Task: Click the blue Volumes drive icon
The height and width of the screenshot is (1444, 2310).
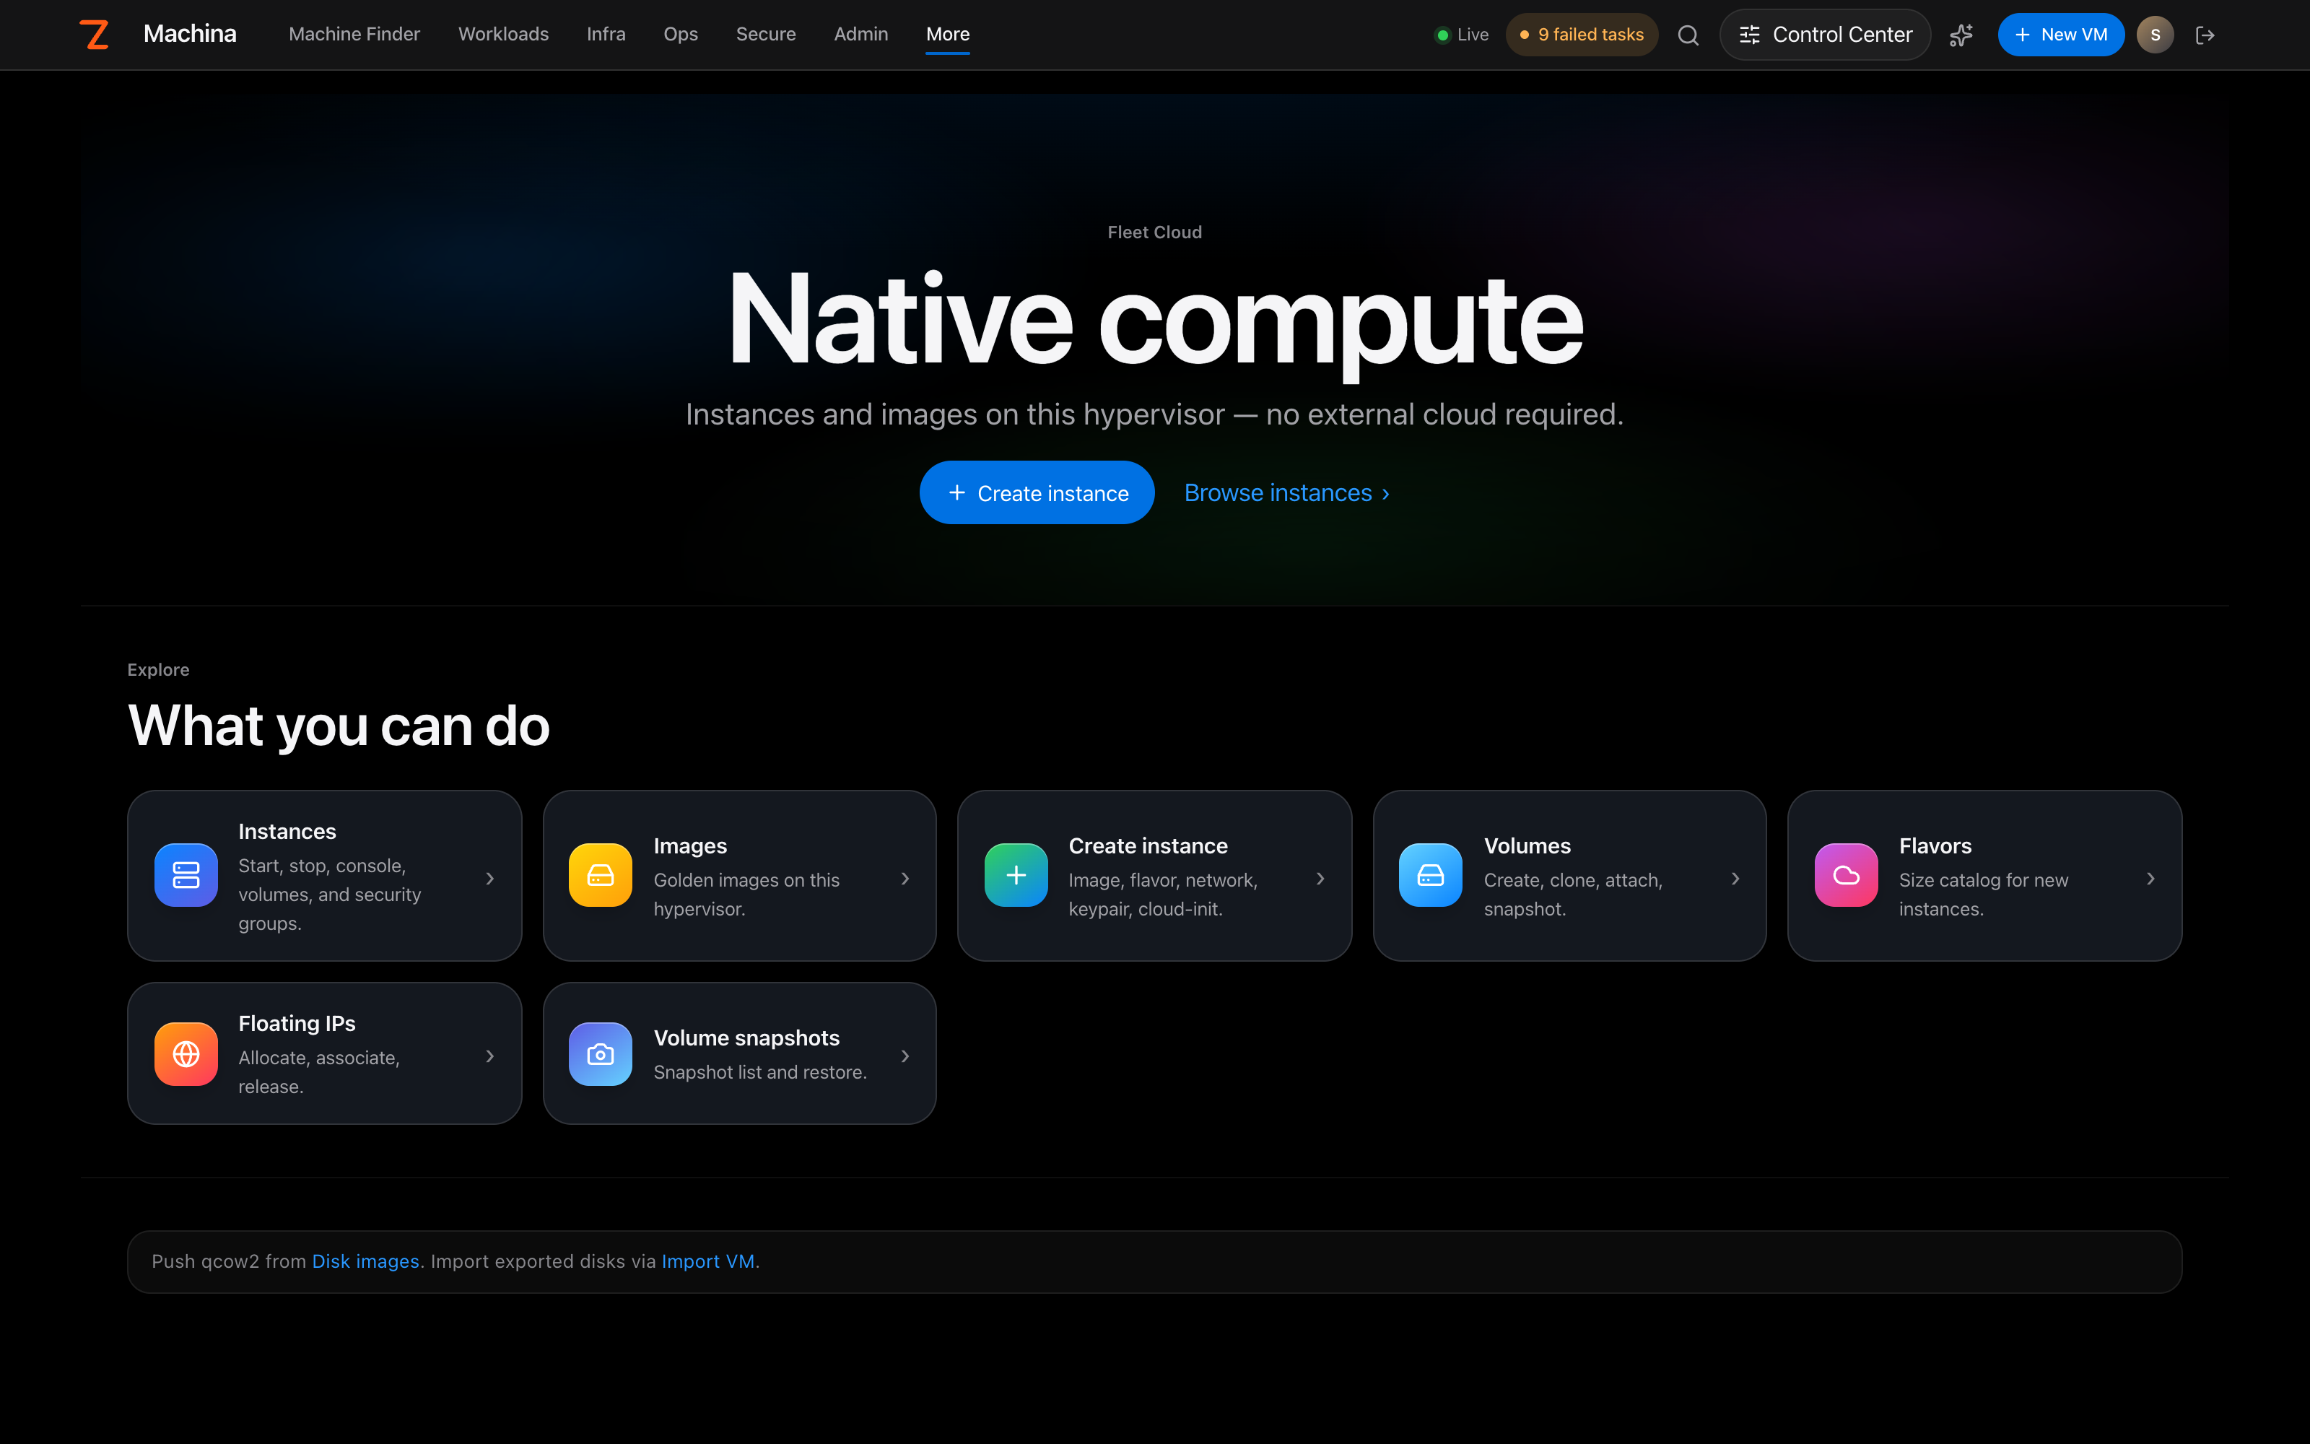Action: tap(1431, 875)
